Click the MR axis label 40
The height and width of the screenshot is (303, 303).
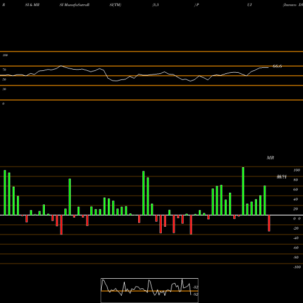[295, 199]
